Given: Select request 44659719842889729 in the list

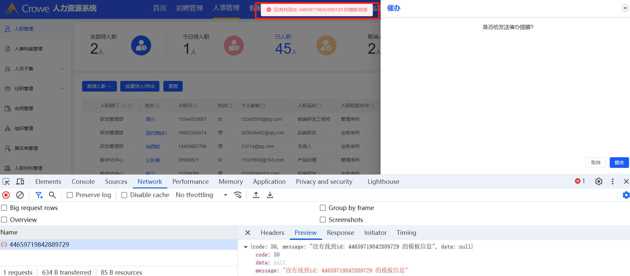Looking at the screenshot, I should (39, 244).
